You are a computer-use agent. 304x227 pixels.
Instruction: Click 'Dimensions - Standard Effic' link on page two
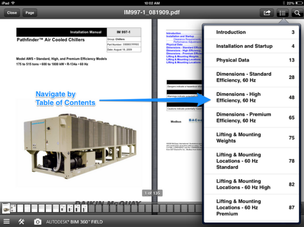tap(184, 48)
